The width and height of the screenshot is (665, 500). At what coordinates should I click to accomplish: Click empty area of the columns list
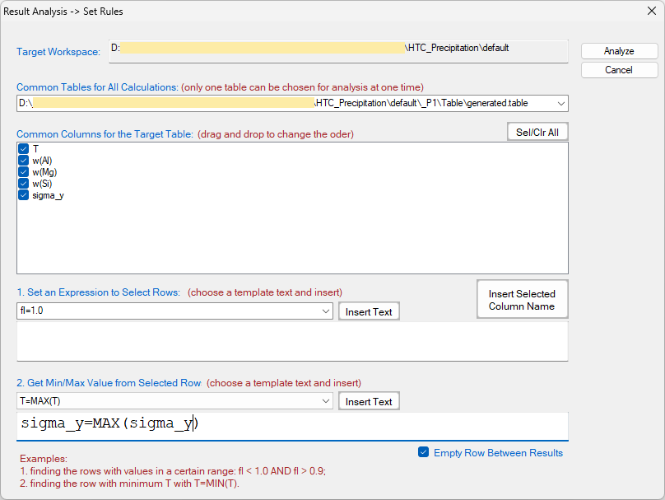click(291, 239)
